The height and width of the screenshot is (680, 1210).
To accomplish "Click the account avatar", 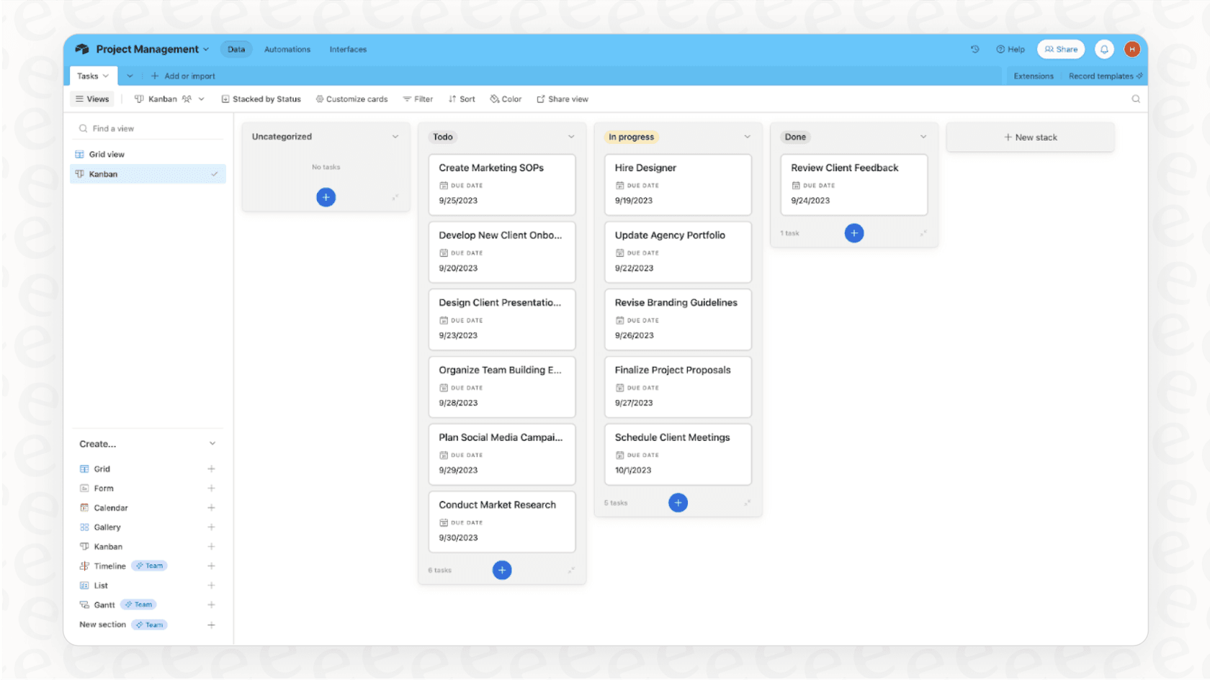I will 1132,49.
